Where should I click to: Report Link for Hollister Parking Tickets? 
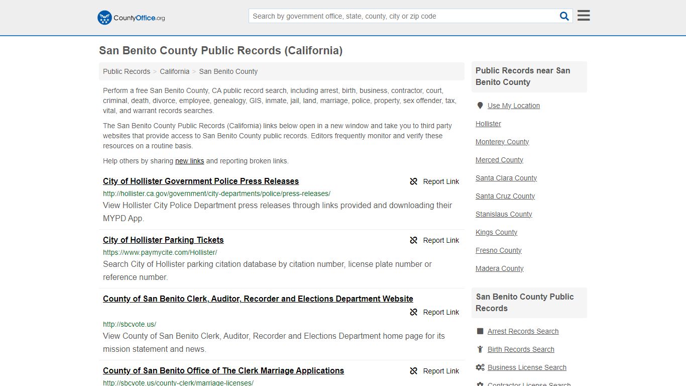pos(441,240)
